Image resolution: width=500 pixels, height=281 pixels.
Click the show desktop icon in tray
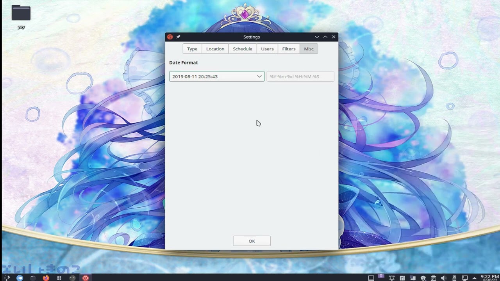pos(371,278)
